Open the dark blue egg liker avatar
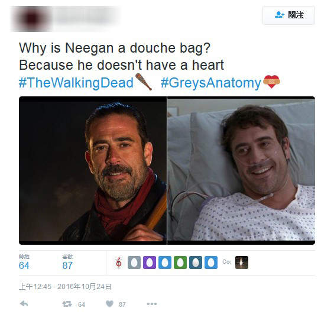This screenshot has height=321, width=334. [x=196, y=262]
